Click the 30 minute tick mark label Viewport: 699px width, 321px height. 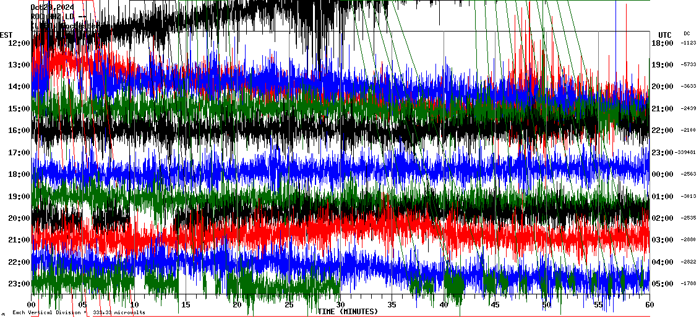340,305
